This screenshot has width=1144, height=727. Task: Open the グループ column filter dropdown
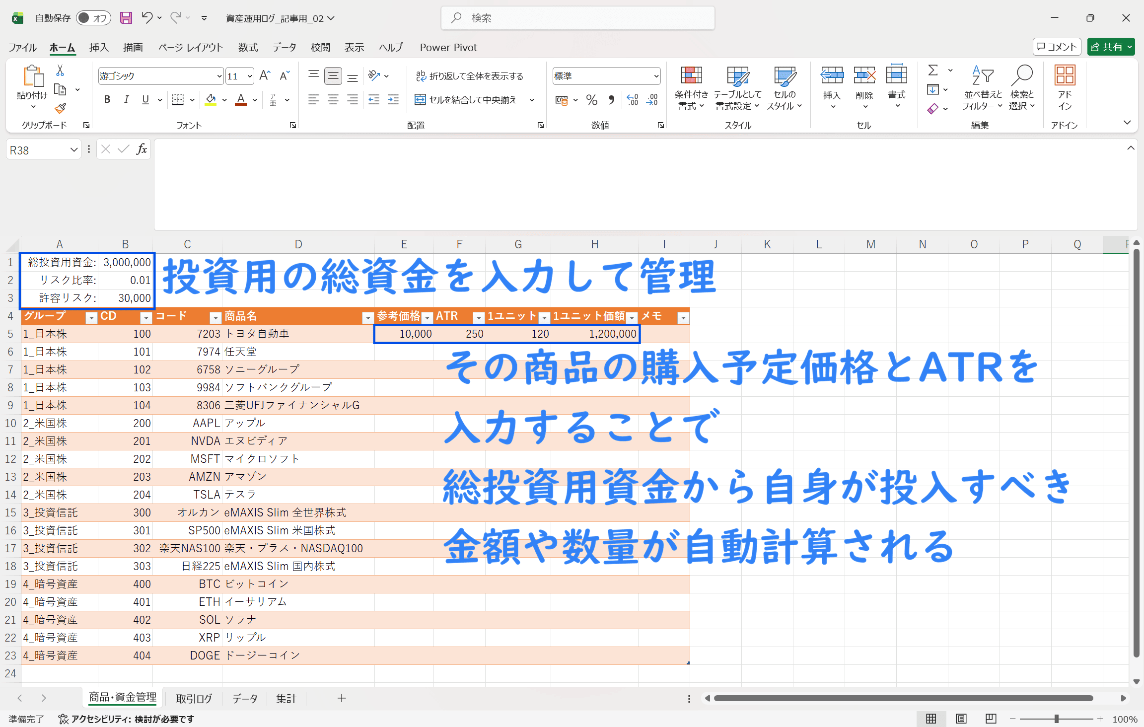(91, 317)
